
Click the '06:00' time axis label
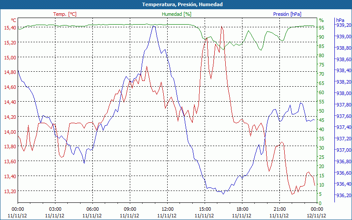click(92, 209)
